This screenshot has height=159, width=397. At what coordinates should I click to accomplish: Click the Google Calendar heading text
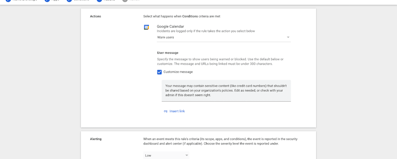coord(170,26)
